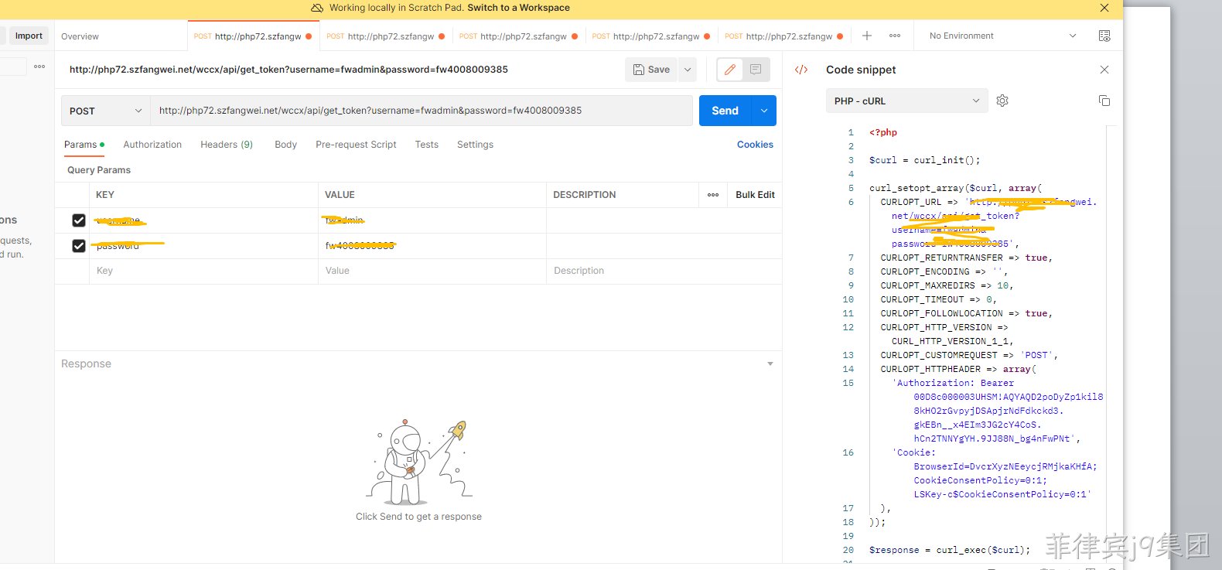The width and height of the screenshot is (1222, 570).
Task: Click the BrowserId cookie code line
Action: pos(1005,466)
